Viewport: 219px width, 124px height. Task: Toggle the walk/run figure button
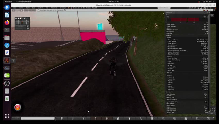point(95,118)
